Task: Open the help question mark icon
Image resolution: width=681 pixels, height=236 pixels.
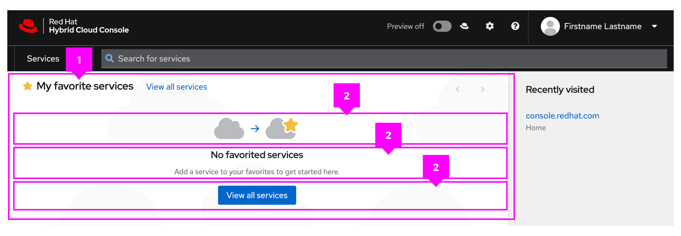Action: point(515,26)
